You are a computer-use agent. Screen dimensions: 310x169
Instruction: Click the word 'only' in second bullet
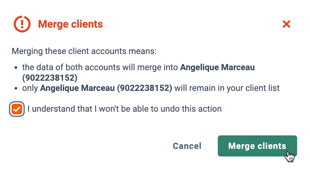30,88
